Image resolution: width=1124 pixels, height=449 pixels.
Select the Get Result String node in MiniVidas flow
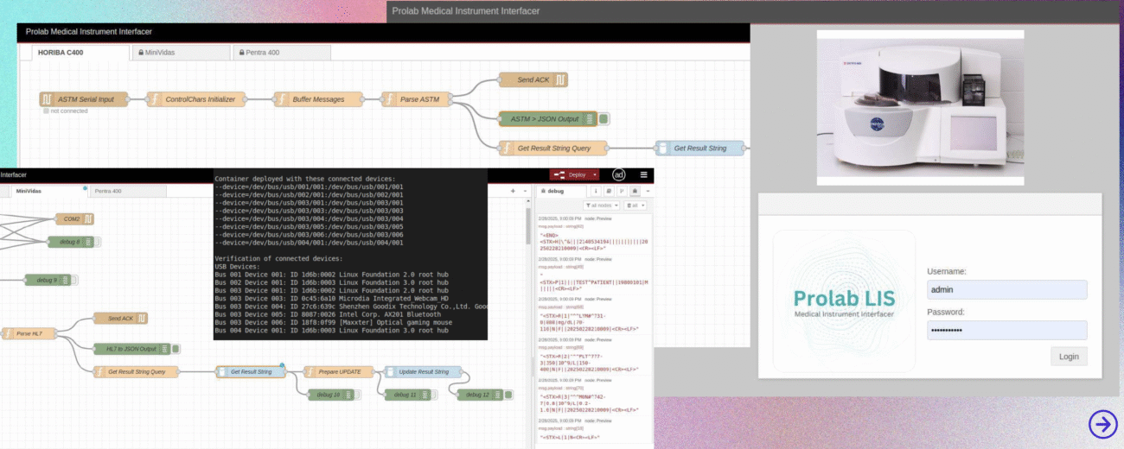pyautogui.click(x=251, y=371)
